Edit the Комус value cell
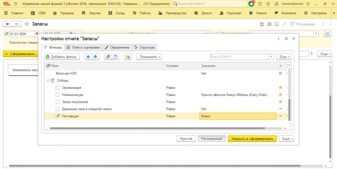Screen dimensions: 337x169 click(x=238, y=116)
